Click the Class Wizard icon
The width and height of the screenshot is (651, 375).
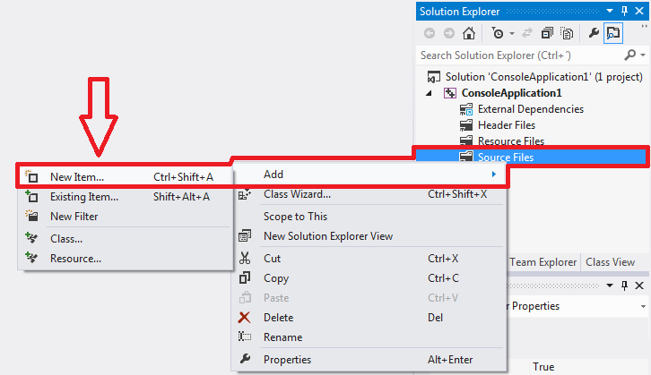click(x=245, y=194)
